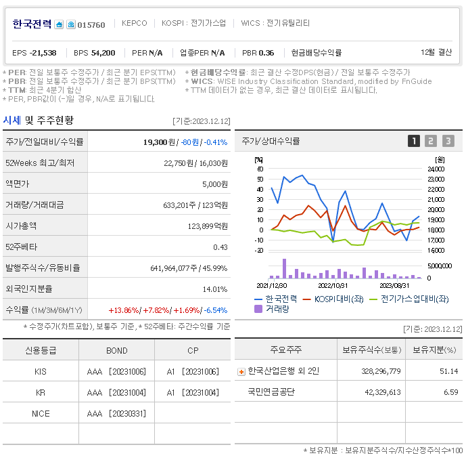Expand 한국산업은행 외 2인 shareholder row
Screen dimensions: 466x464
[x=241, y=372]
